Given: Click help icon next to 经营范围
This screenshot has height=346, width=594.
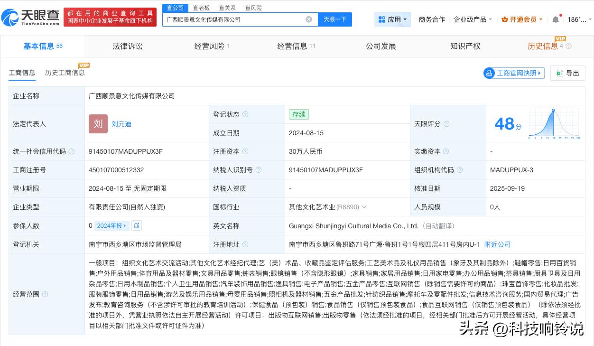Looking at the screenshot, I should tap(45, 294).
